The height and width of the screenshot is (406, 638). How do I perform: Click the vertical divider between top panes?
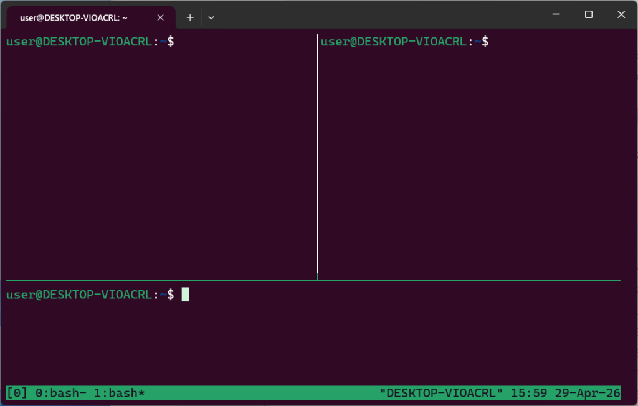(317, 156)
